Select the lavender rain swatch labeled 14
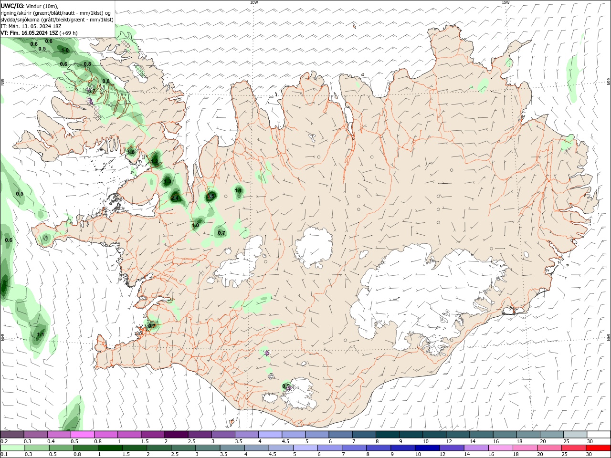611x458 pixels. point(476,448)
